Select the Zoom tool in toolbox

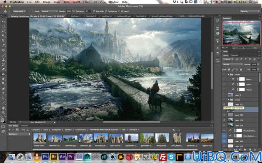point(3,113)
